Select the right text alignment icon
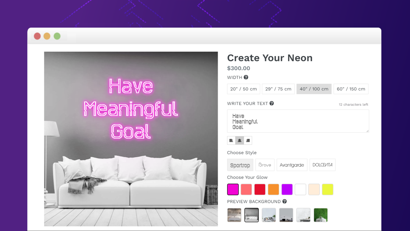 (248, 140)
